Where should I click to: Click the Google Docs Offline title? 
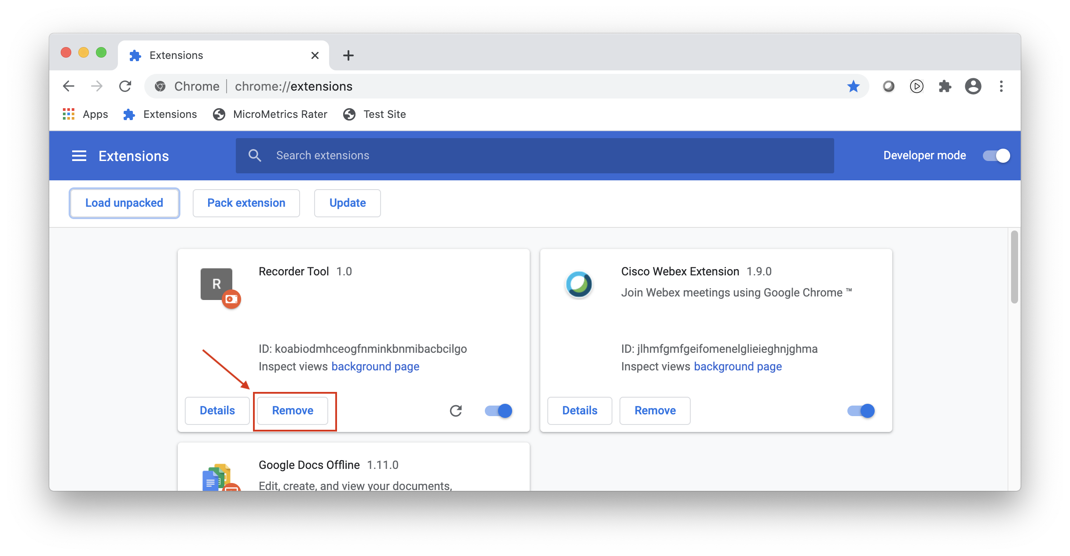point(309,465)
